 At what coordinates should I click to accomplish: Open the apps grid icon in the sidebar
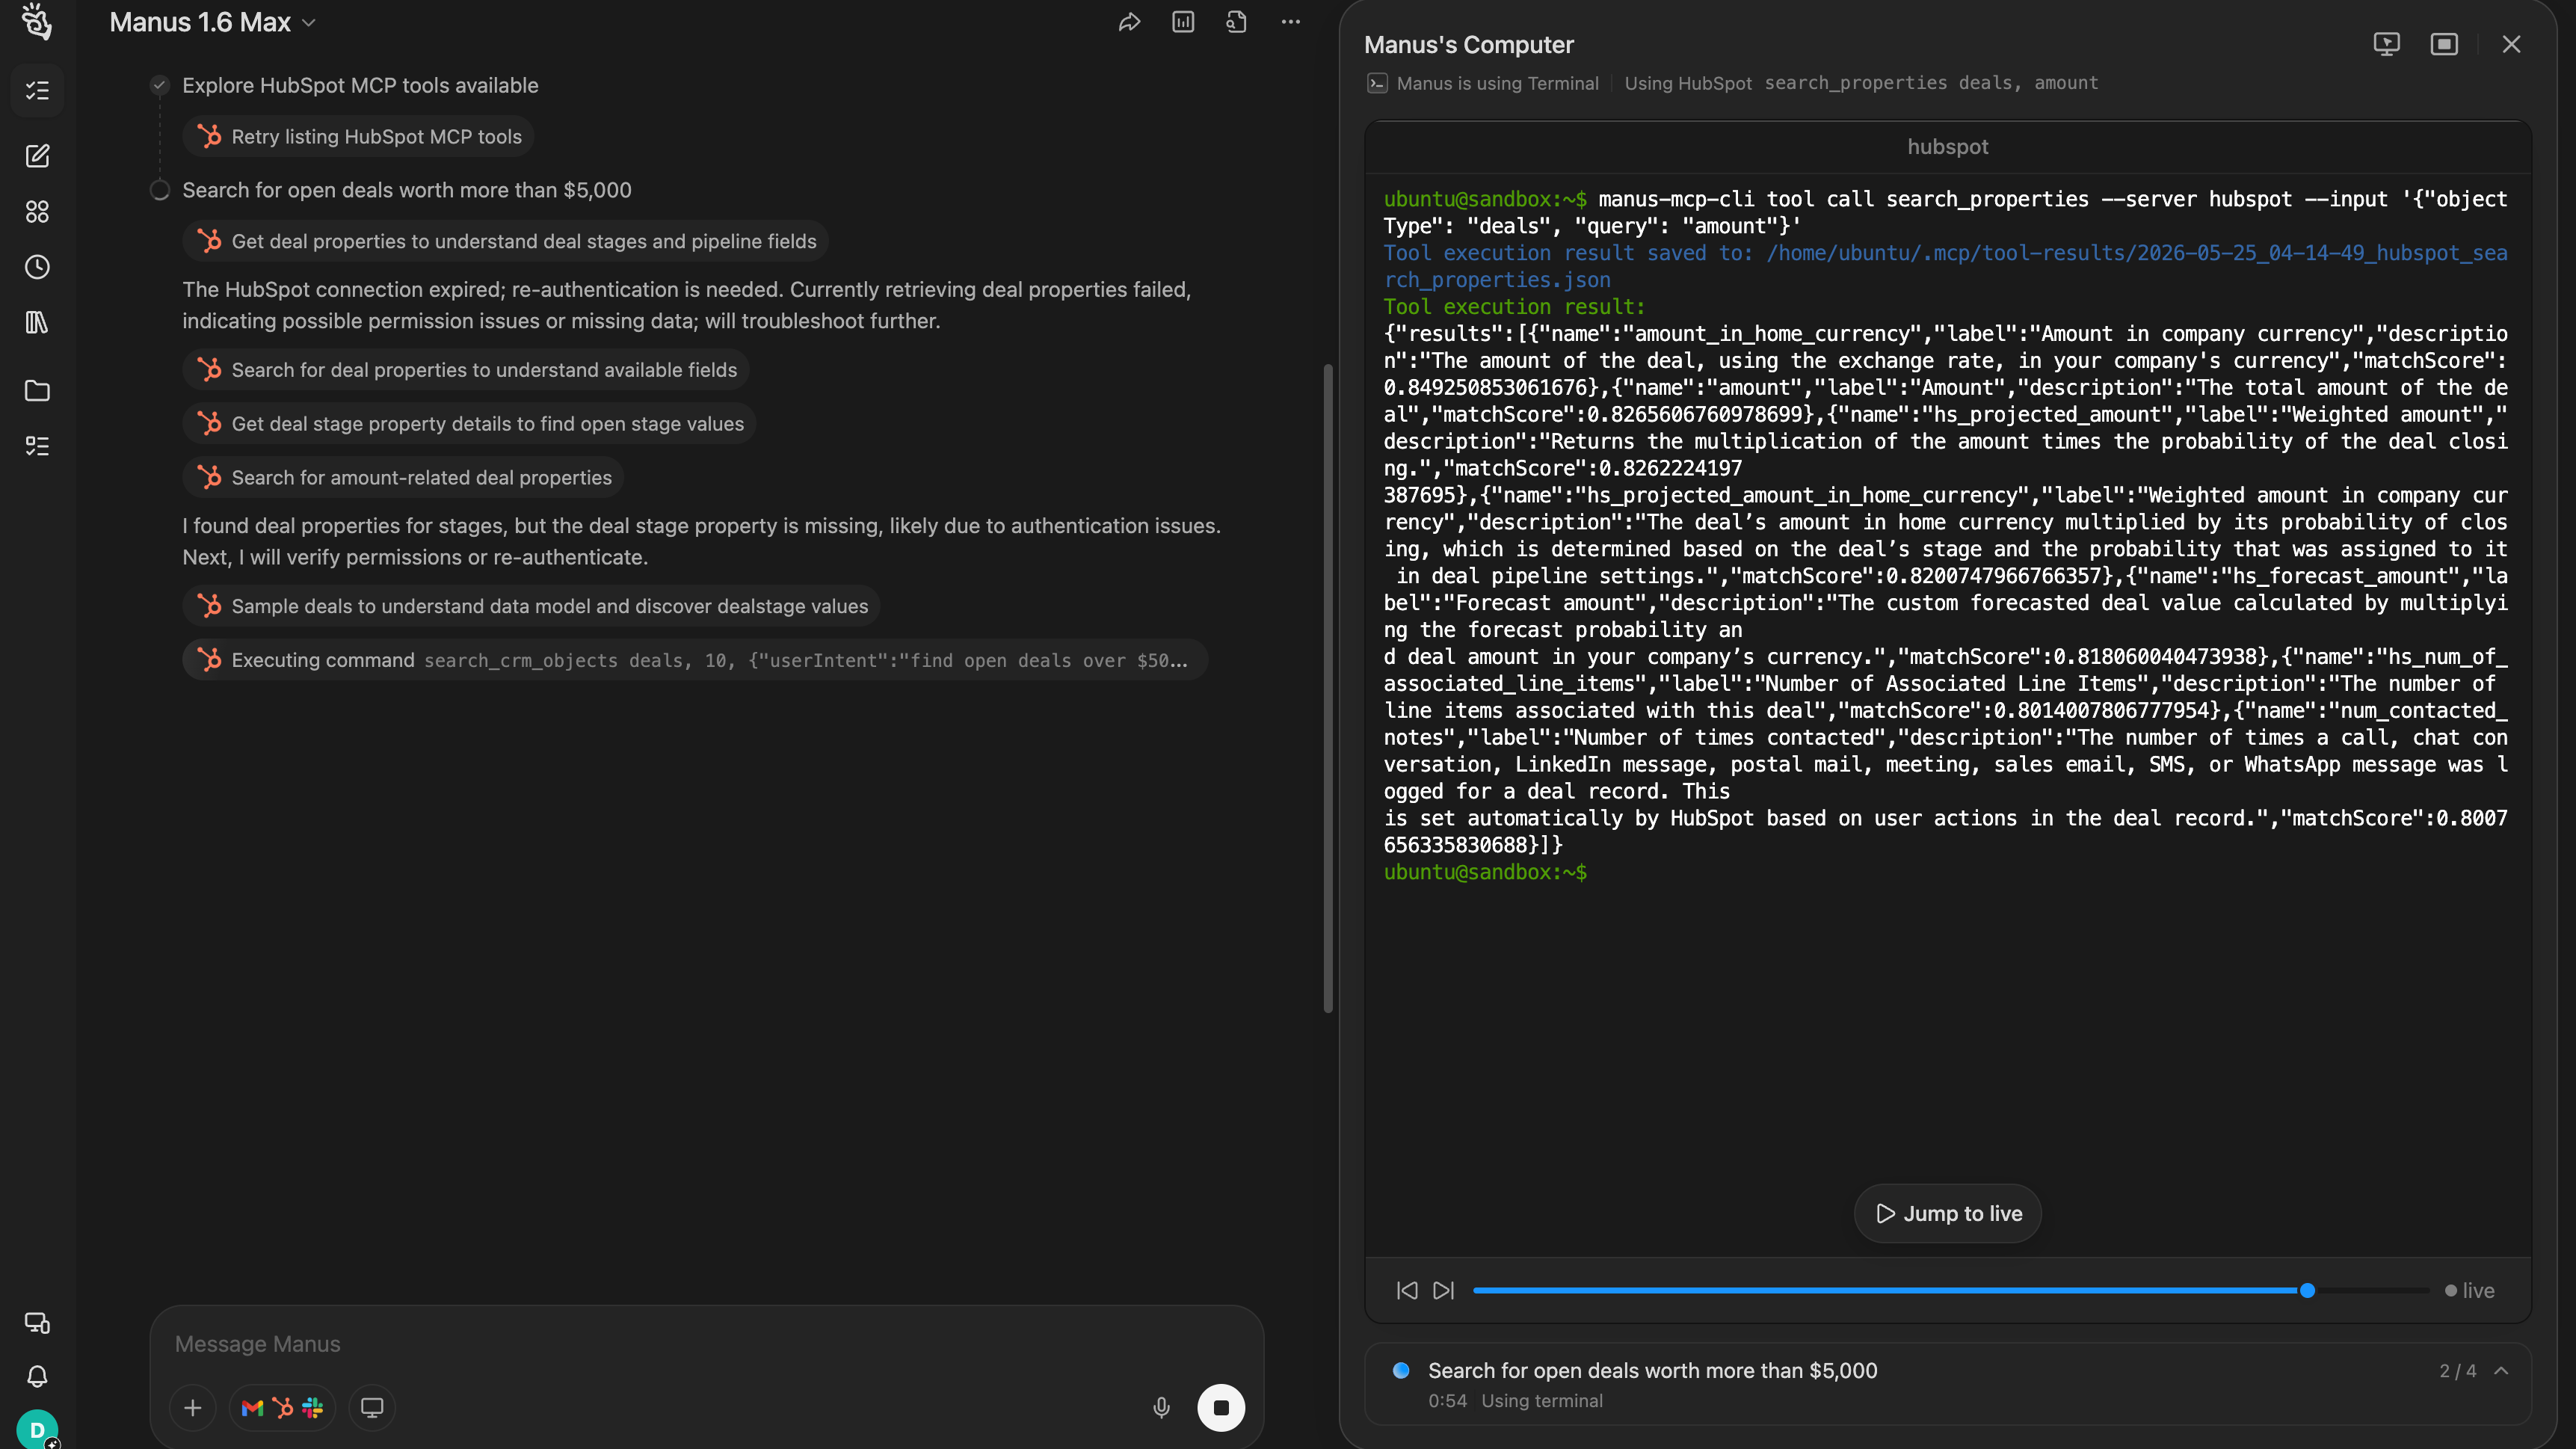click(x=37, y=212)
